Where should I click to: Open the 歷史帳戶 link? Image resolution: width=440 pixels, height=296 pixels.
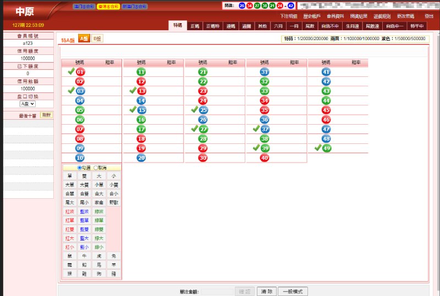click(x=311, y=16)
